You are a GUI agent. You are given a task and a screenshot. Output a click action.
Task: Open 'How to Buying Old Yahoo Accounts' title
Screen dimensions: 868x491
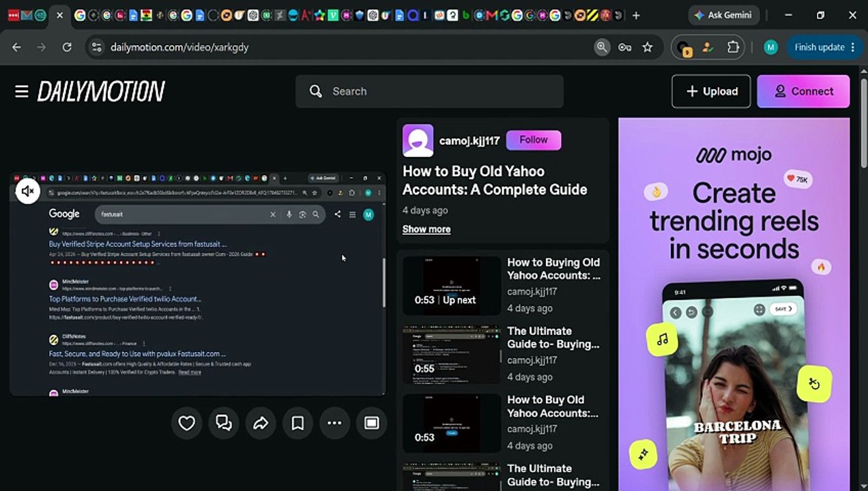point(554,269)
